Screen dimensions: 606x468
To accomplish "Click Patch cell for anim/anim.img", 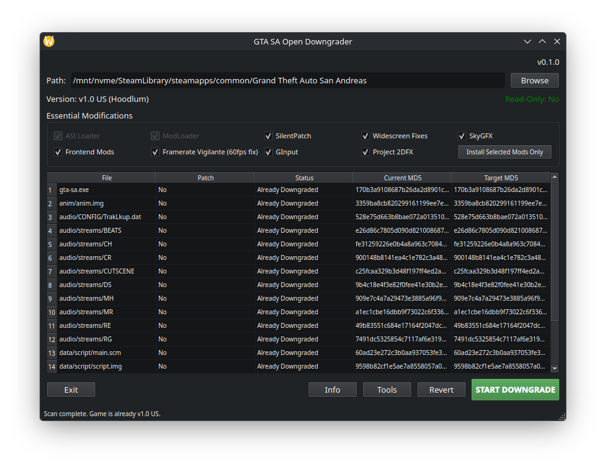I will tap(205, 203).
